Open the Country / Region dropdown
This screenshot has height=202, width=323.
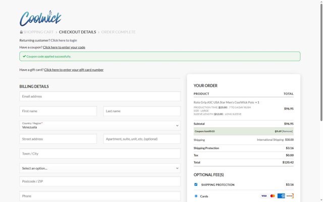[100, 126]
